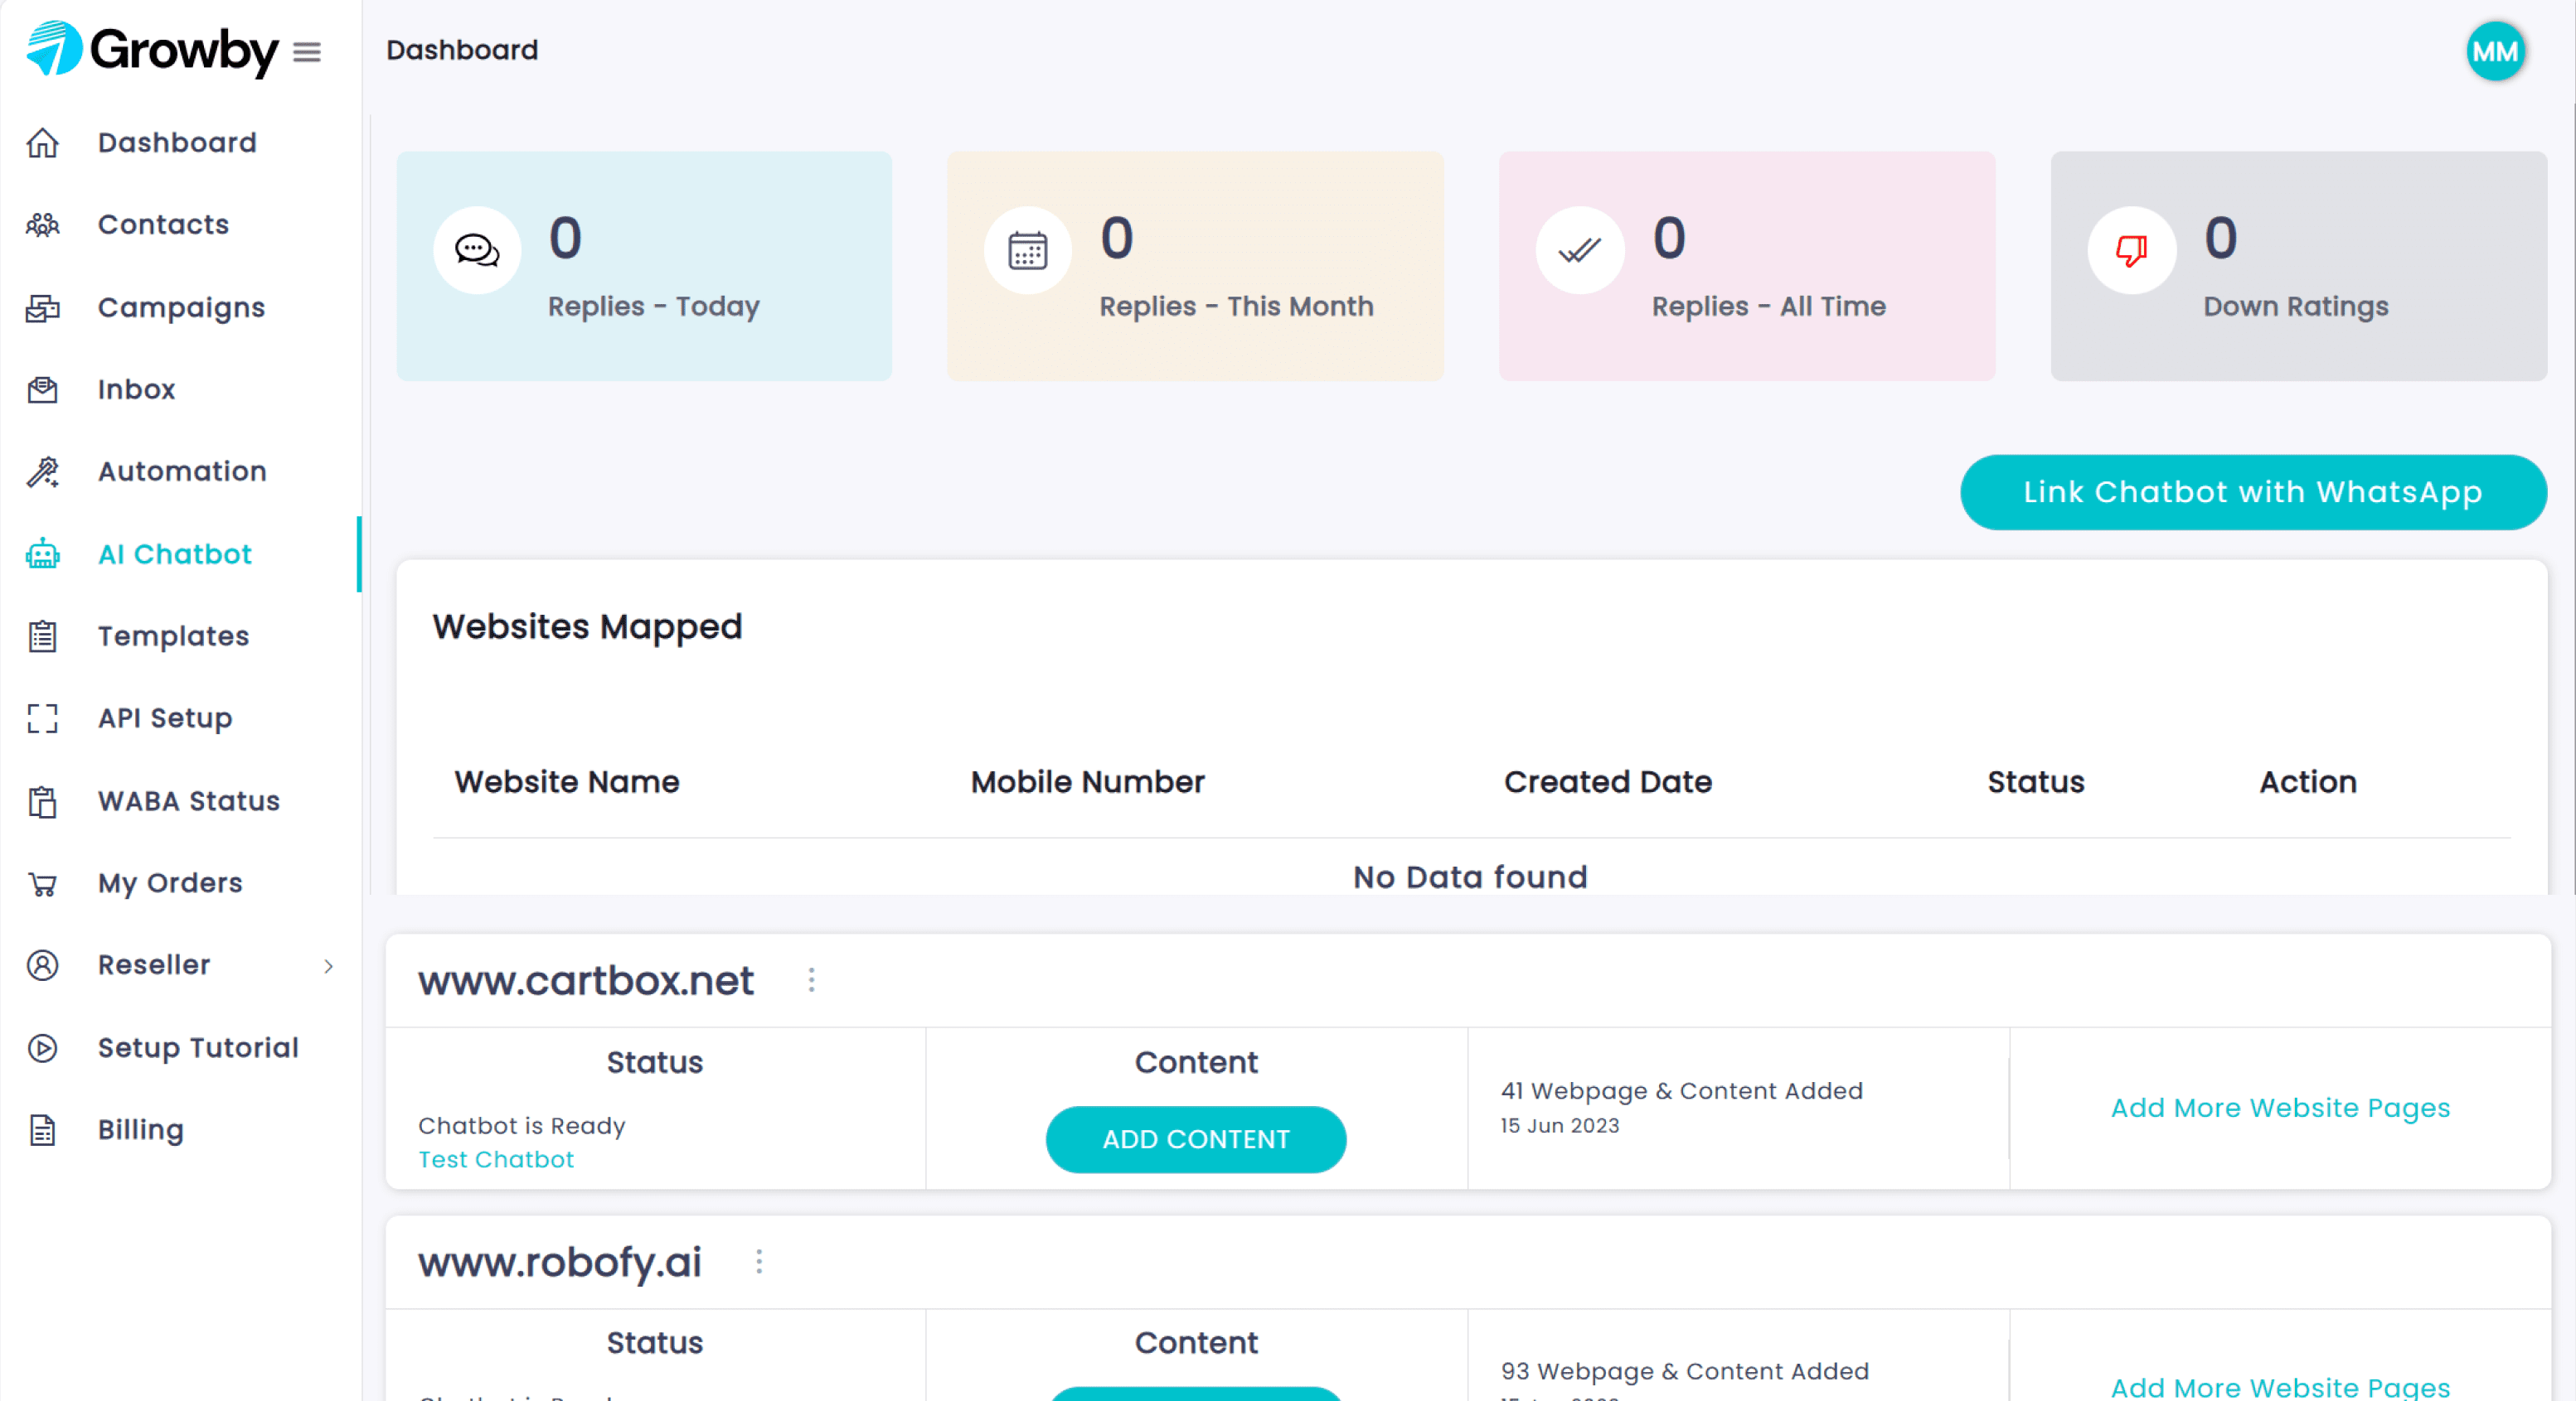Open the three-dot menu for www.cartbox.net
This screenshot has width=2576, height=1401.
(x=811, y=980)
